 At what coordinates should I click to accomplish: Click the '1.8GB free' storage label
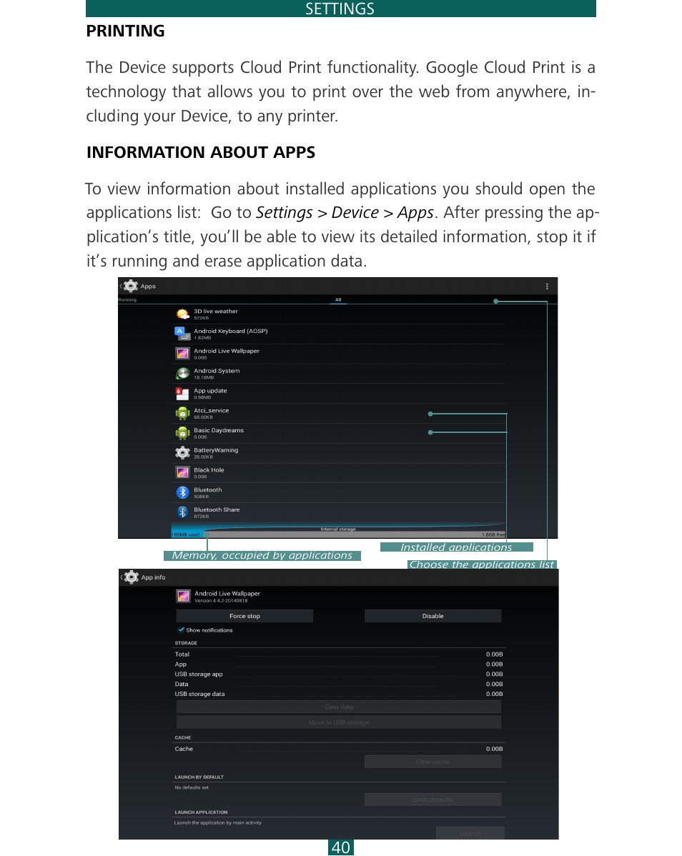[493, 535]
